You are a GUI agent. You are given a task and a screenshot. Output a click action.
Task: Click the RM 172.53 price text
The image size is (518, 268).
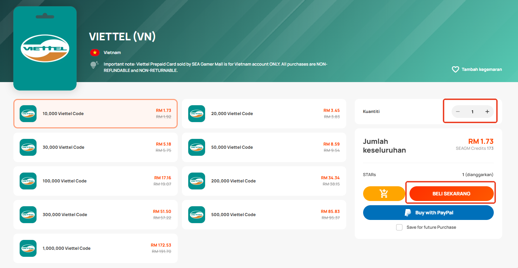[161, 245]
